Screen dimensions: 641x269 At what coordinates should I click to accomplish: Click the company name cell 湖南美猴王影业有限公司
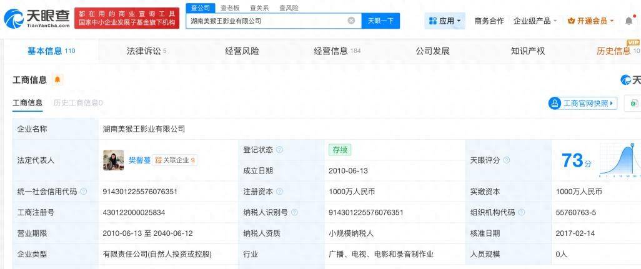pyautogui.click(x=144, y=129)
